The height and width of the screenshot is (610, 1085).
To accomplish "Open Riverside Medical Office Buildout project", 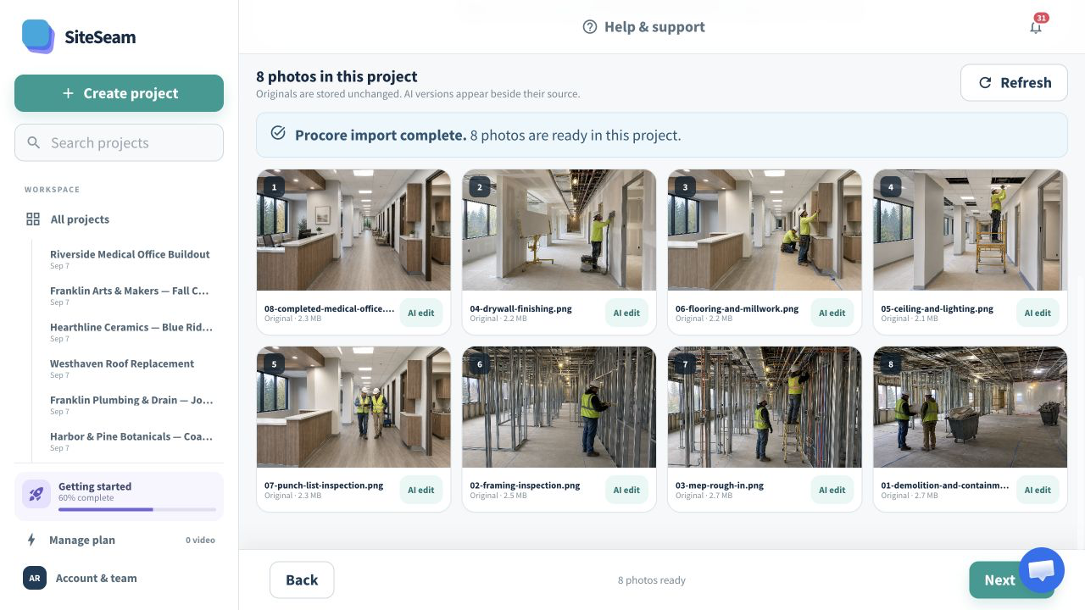I will (x=130, y=259).
